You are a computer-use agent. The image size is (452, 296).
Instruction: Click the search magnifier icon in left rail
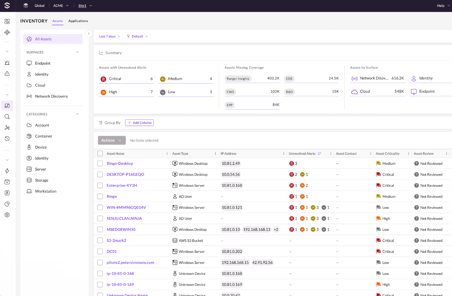click(x=7, y=117)
